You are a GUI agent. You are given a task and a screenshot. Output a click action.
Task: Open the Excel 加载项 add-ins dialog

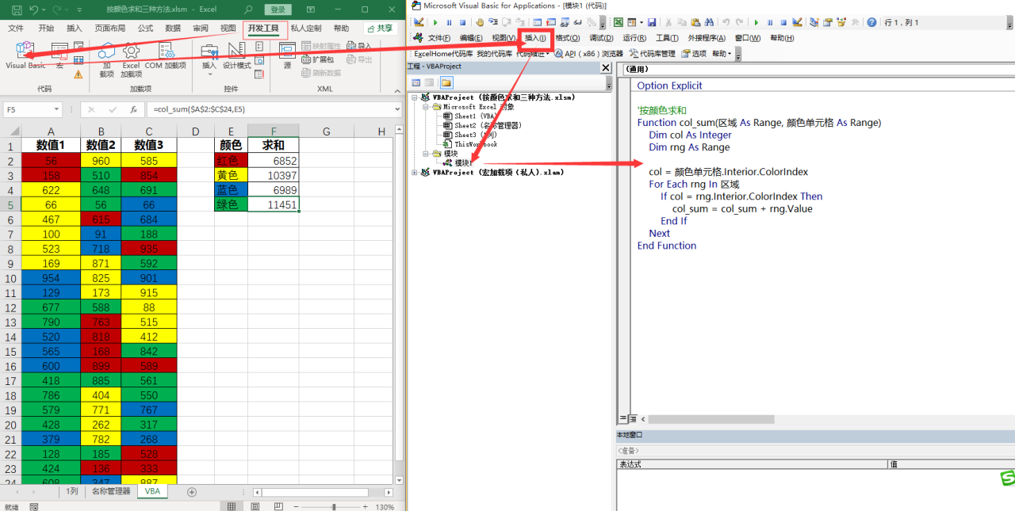pyautogui.click(x=131, y=59)
